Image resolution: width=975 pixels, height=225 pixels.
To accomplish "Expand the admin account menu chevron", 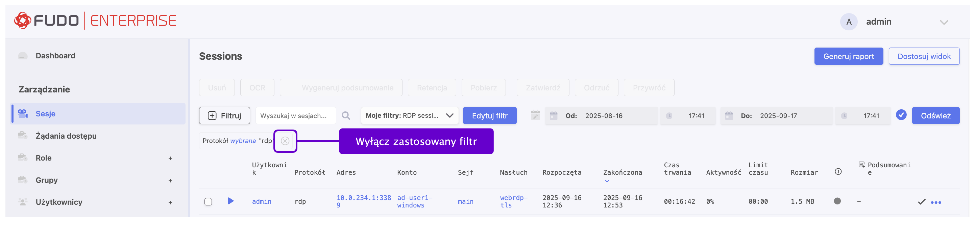I will tap(944, 22).
